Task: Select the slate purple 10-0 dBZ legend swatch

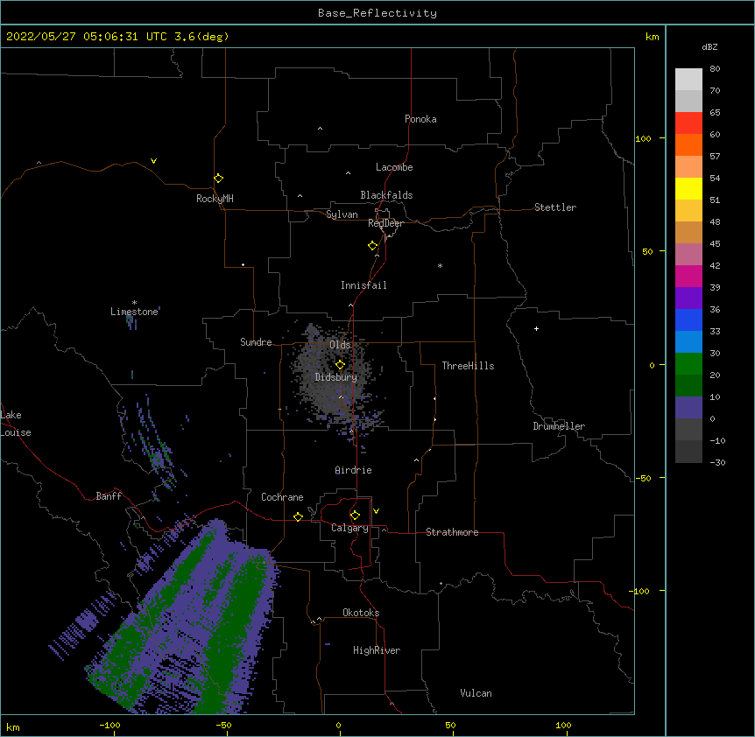Action: tap(688, 408)
